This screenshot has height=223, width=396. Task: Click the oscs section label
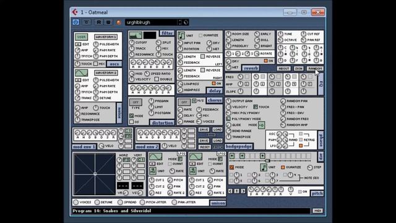114,64
